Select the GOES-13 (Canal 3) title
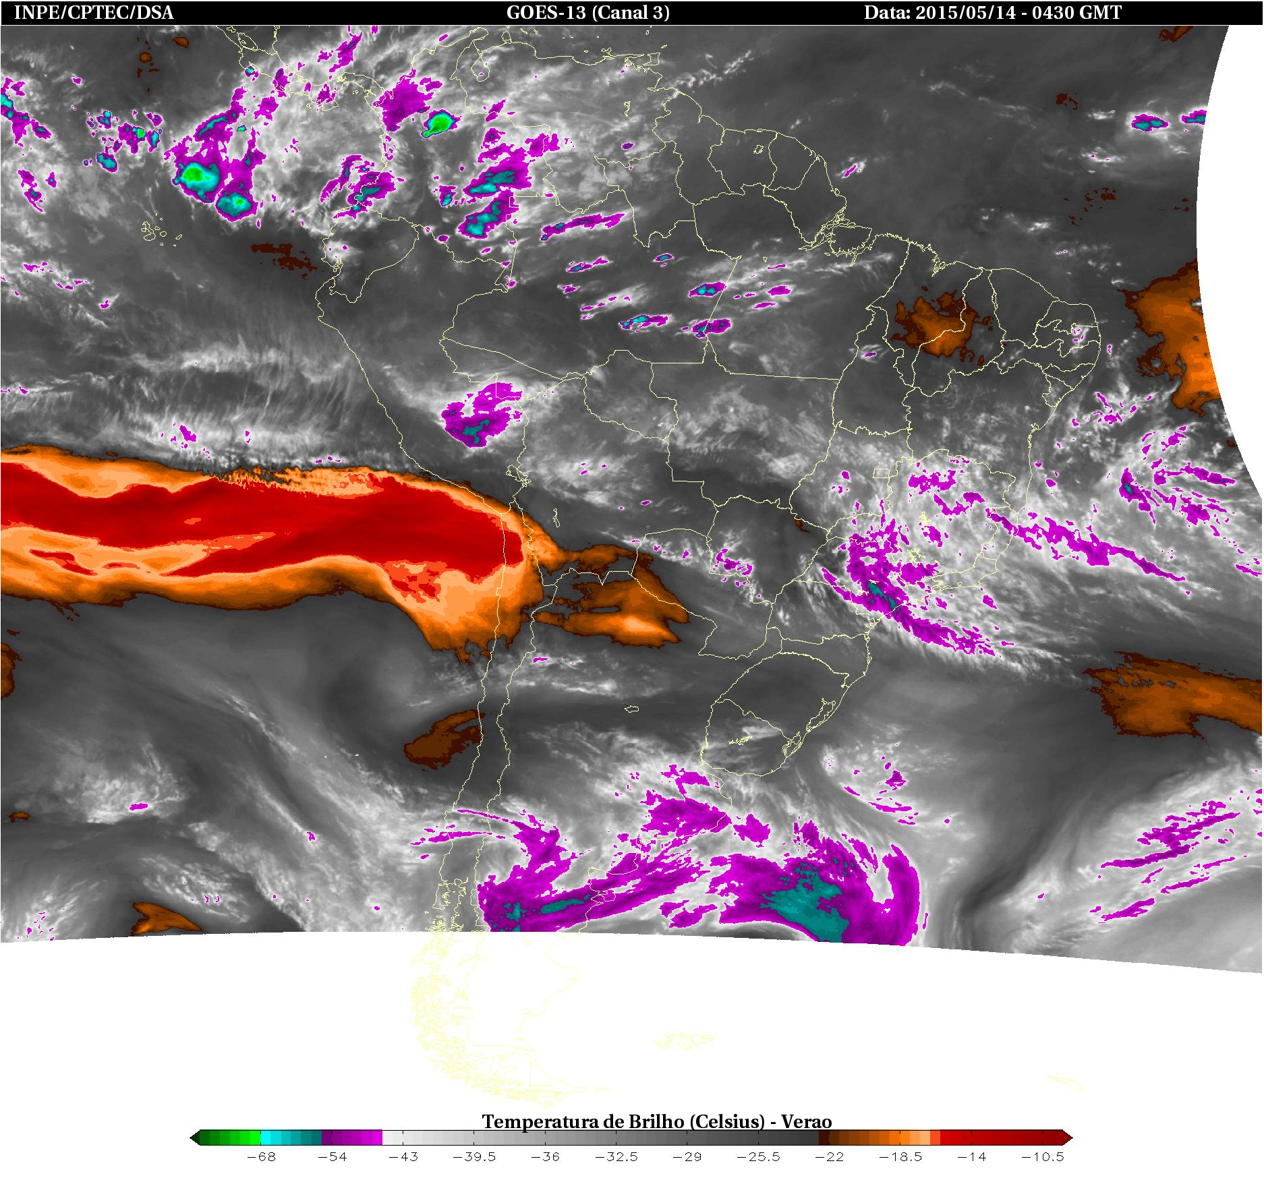This screenshot has height=1182, width=1264. click(587, 13)
